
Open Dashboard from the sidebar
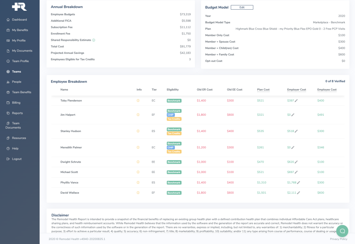[19, 20]
